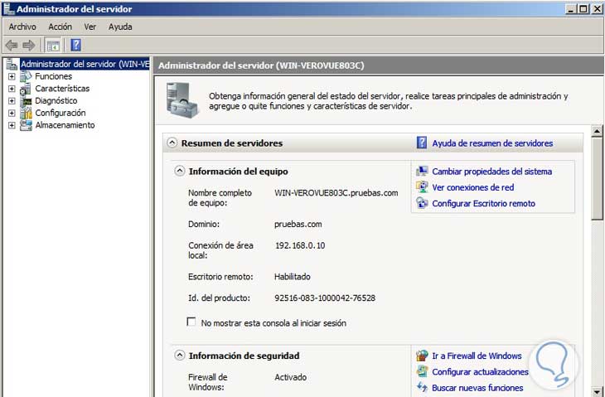Open the Ayuda menu

point(120,27)
